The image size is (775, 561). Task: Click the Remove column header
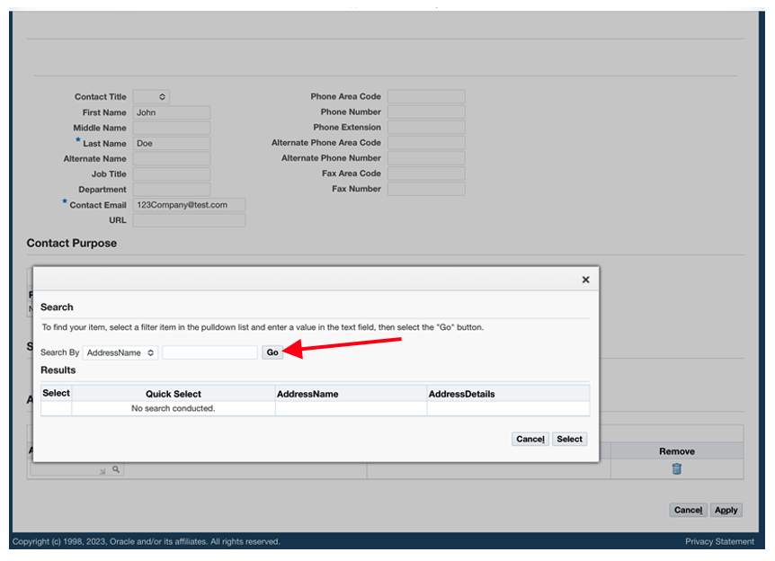pyautogui.click(x=677, y=451)
